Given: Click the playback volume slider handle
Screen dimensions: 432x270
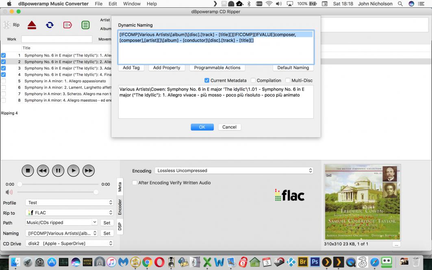Looking at the screenshot, I should (x=96, y=192).
